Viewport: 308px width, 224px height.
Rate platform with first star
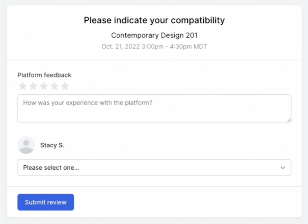(23, 86)
